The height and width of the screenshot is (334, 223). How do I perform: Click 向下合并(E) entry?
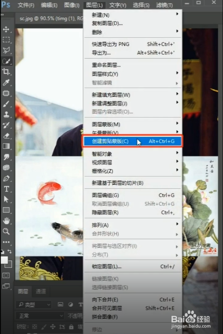coord(132,300)
